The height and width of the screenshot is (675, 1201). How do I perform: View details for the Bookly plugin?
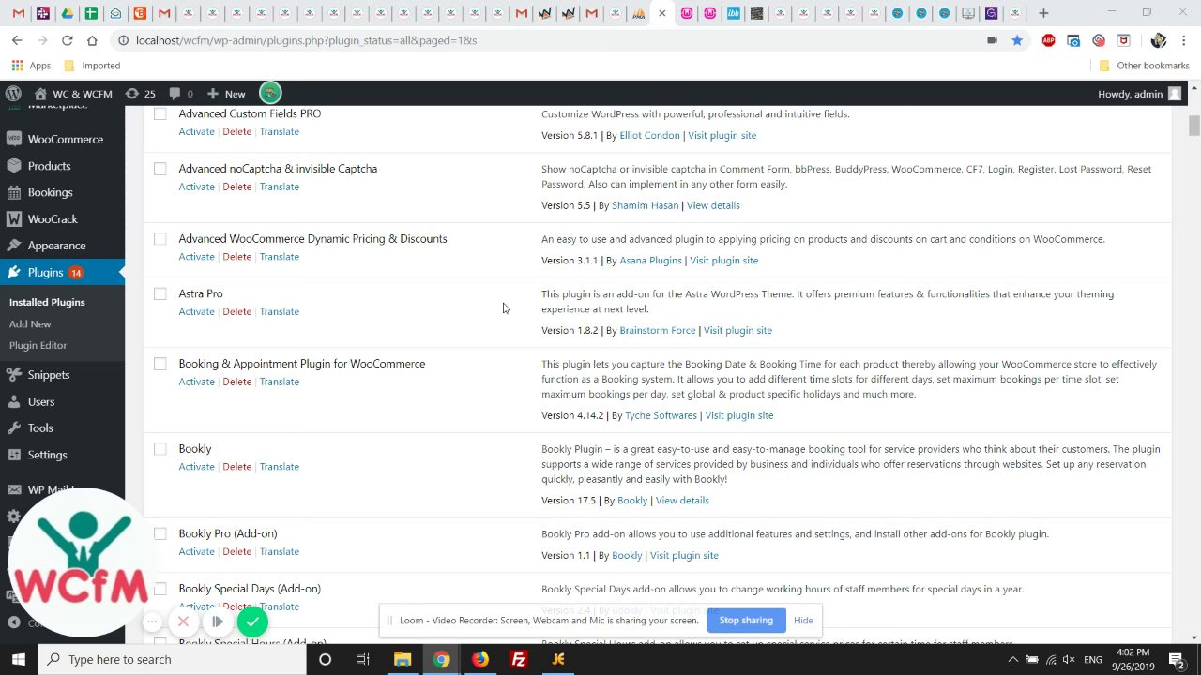pos(682,501)
